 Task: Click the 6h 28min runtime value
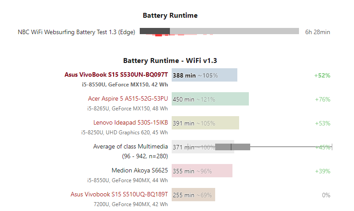coord(318,32)
